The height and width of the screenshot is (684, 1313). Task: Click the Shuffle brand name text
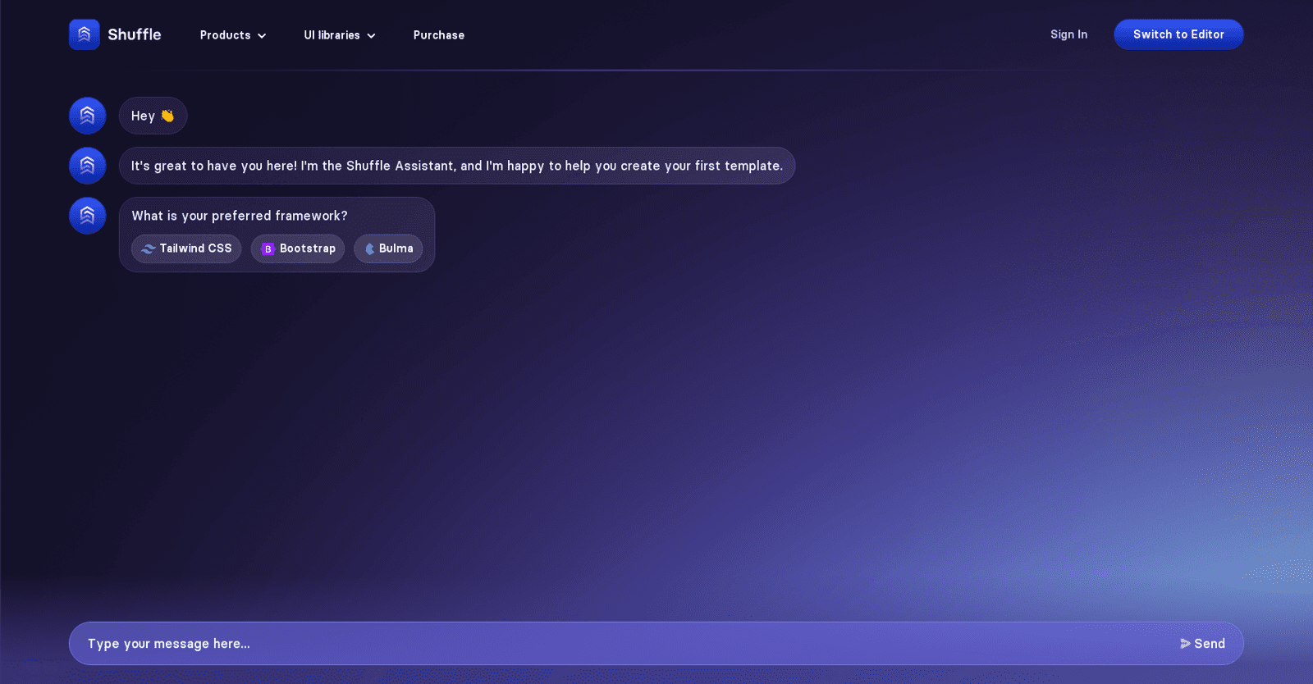tap(135, 34)
